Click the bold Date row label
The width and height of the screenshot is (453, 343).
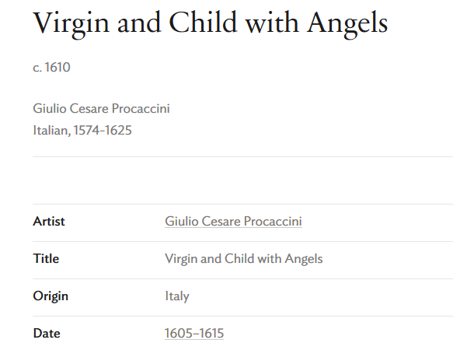tap(47, 333)
